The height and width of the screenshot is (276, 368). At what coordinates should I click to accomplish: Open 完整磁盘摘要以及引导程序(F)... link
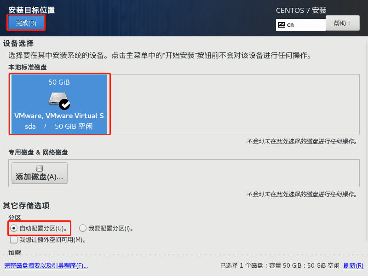pos(46,266)
